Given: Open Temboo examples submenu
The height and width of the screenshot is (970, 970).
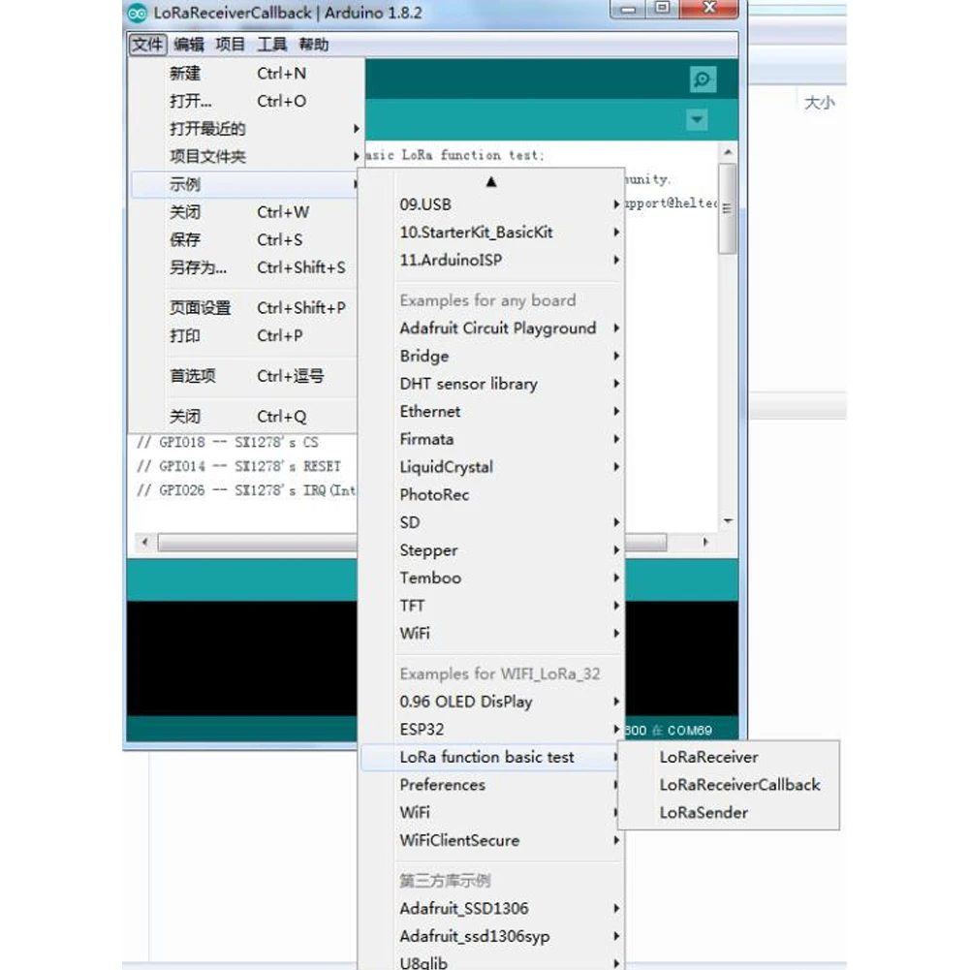Looking at the screenshot, I should tap(492, 579).
